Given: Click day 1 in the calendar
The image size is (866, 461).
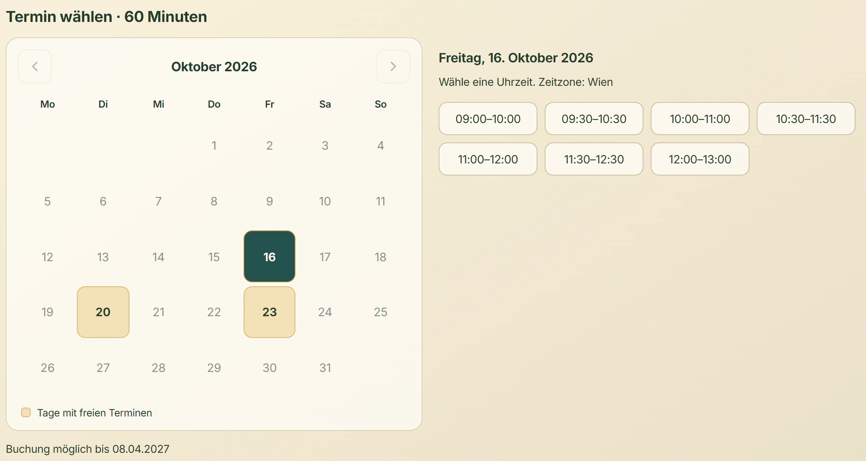Looking at the screenshot, I should (x=214, y=146).
